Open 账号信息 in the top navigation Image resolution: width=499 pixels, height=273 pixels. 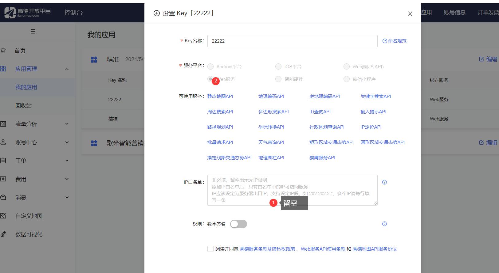[x=454, y=13]
